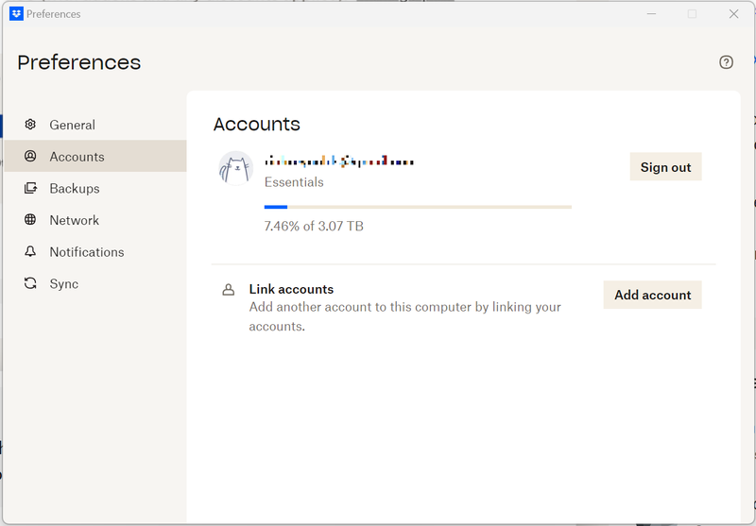Click the person icon beside Accounts

(x=30, y=157)
